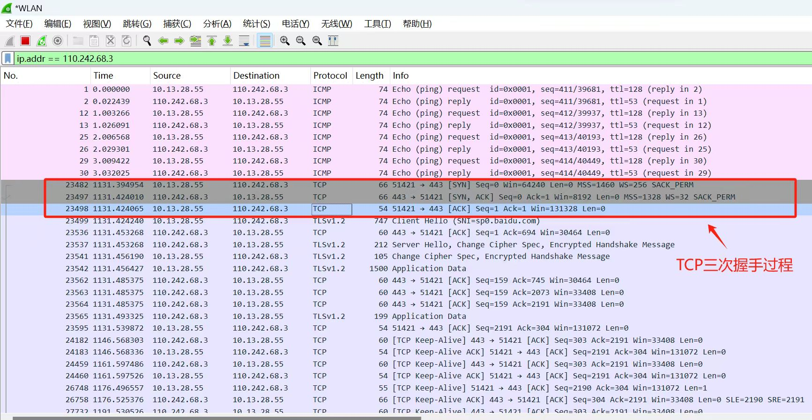
Task: Open the 无线(W) menu
Action: 337,24
